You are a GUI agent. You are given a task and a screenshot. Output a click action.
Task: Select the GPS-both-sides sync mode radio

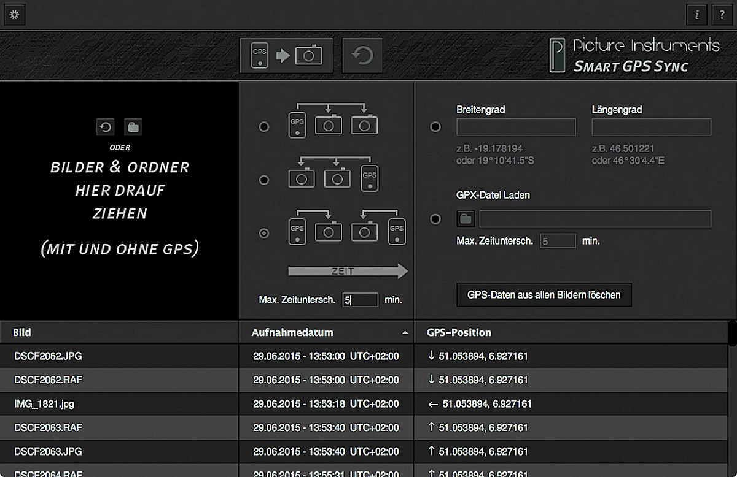tap(264, 234)
